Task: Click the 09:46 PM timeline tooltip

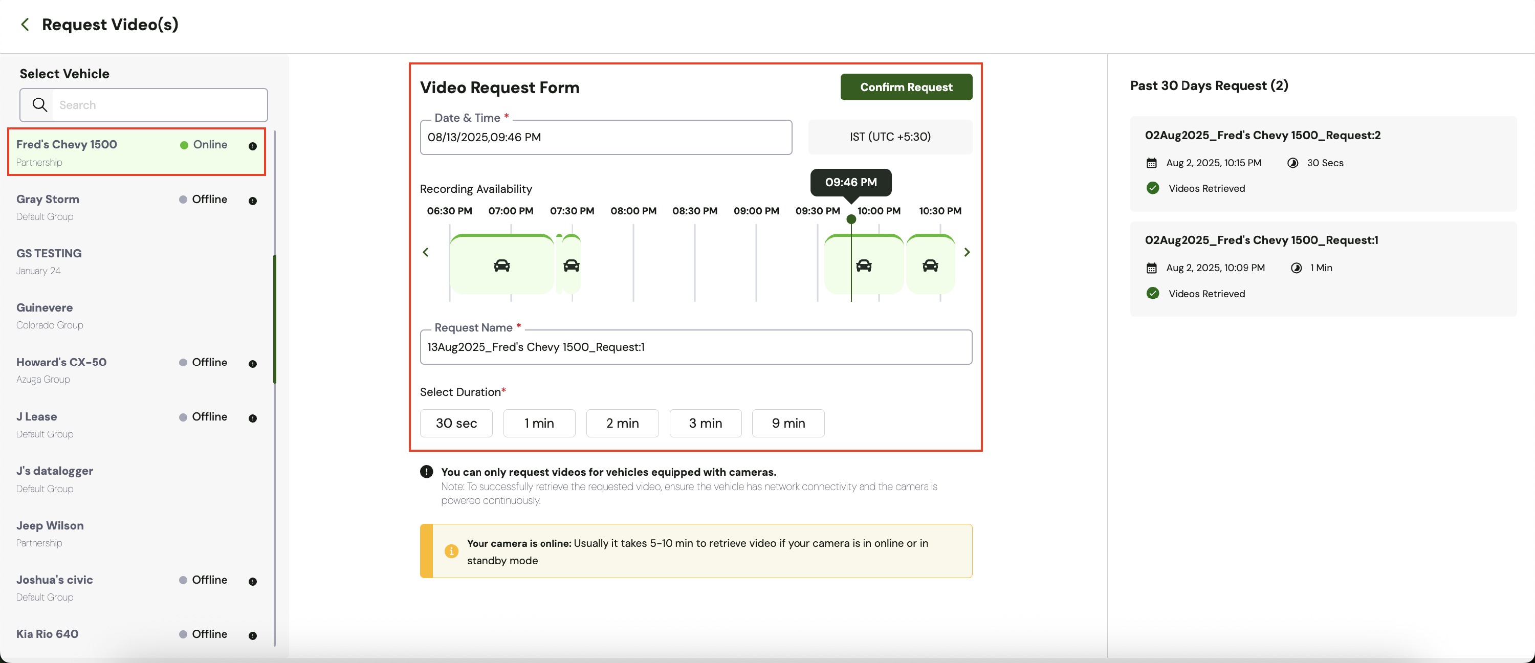Action: click(x=851, y=182)
